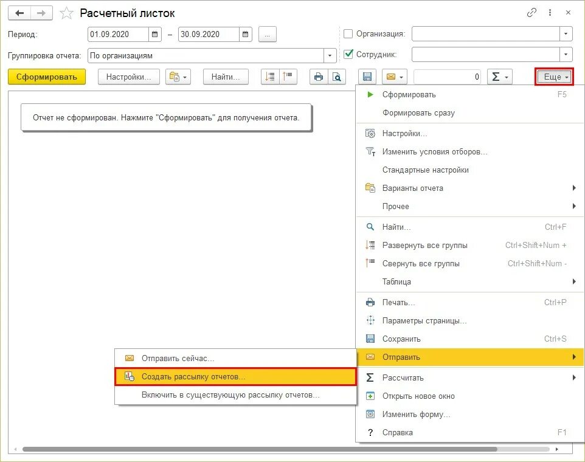Open the three-dot window menu
The width and height of the screenshot is (585, 462).
coord(550,13)
